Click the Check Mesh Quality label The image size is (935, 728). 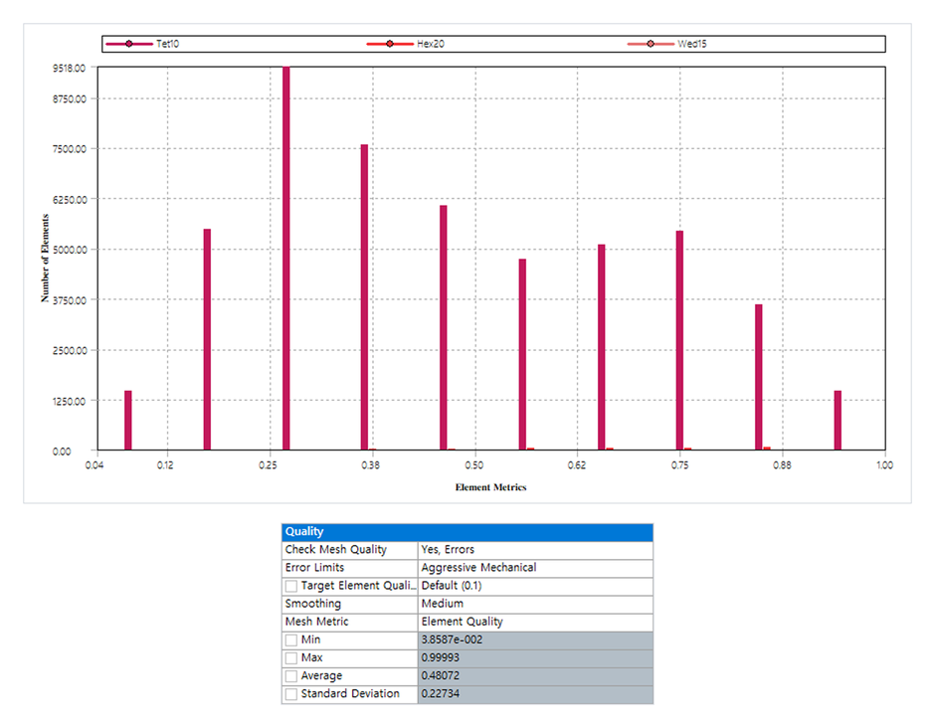coord(336,550)
